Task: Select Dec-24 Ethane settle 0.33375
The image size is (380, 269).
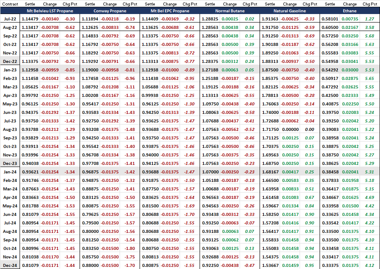Action: click(x=330, y=265)
